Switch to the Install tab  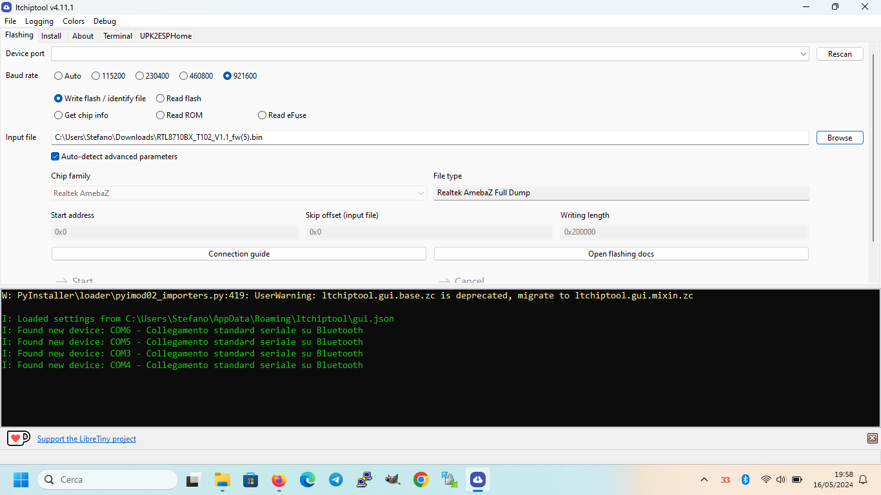coord(52,36)
